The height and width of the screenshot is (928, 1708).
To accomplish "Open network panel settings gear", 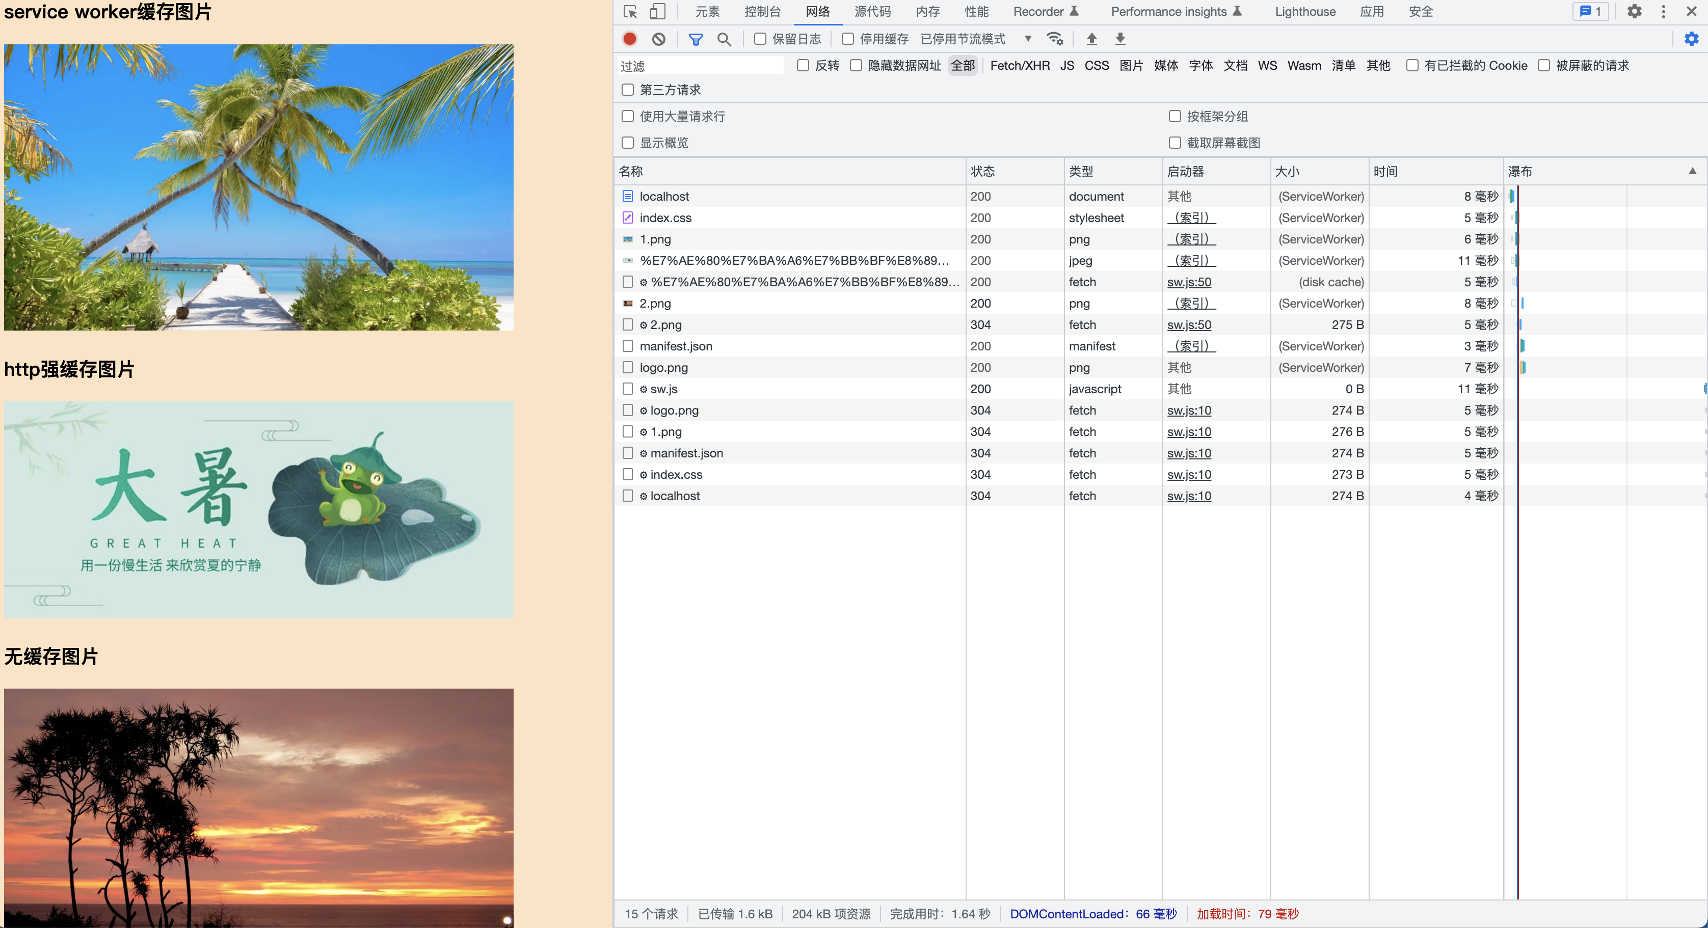I will 1691,39.
